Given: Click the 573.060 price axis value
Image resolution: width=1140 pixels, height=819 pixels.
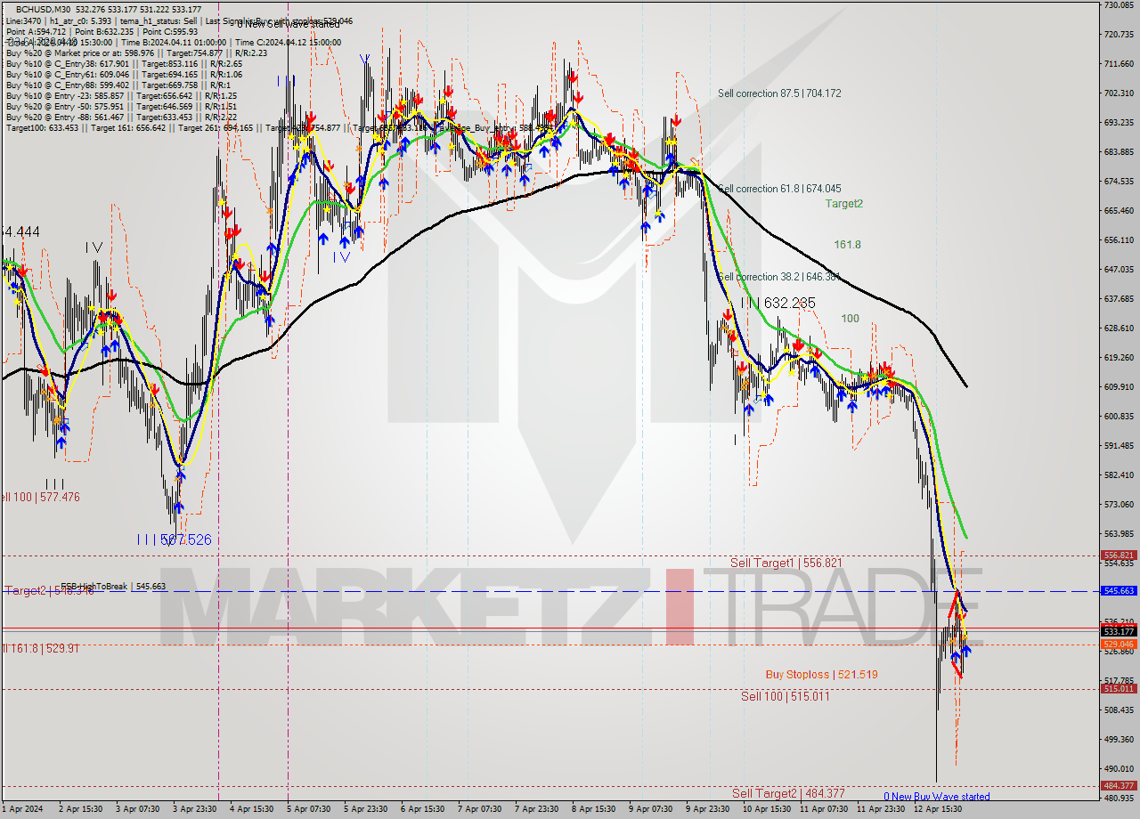Looking at the screenshot, I should [x=1119, y=504].
